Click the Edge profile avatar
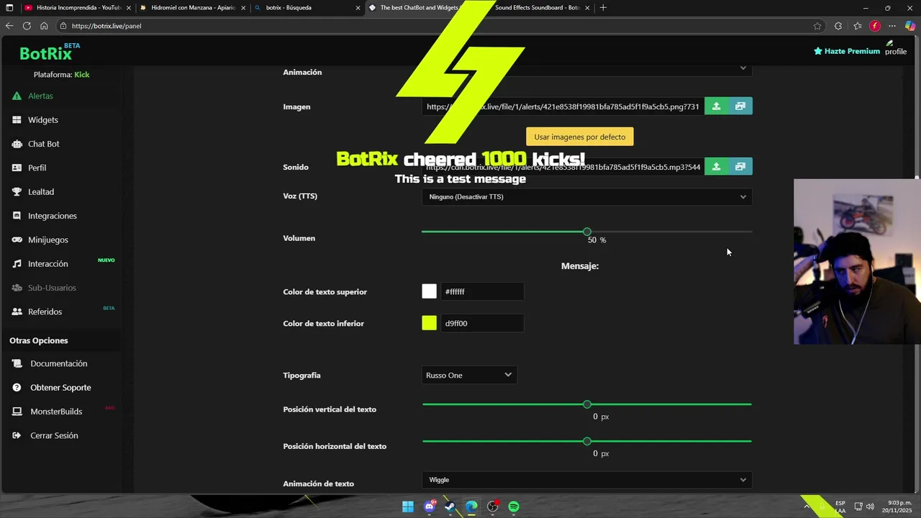The height and width of the screenshot is (518, 921). click(x=875, y=26)
